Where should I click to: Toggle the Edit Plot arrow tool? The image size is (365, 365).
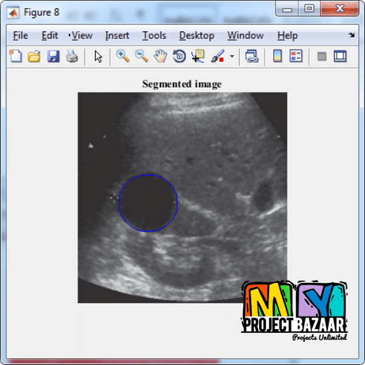(x=99, y=57)
